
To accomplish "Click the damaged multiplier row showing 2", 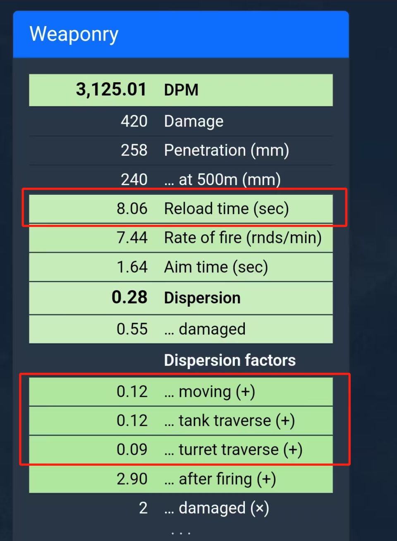I will (x=181, y=508).
